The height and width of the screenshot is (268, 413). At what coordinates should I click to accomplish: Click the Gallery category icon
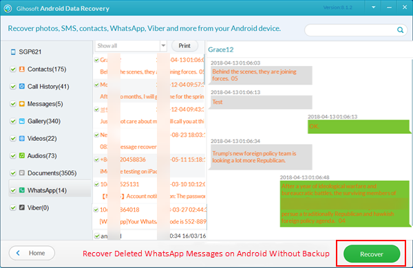tap(22, 121)
